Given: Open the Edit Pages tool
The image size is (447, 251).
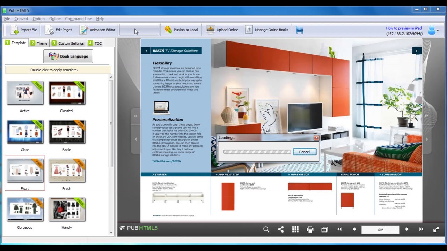Looking at the screenshot, I should (x=59, y=30).
